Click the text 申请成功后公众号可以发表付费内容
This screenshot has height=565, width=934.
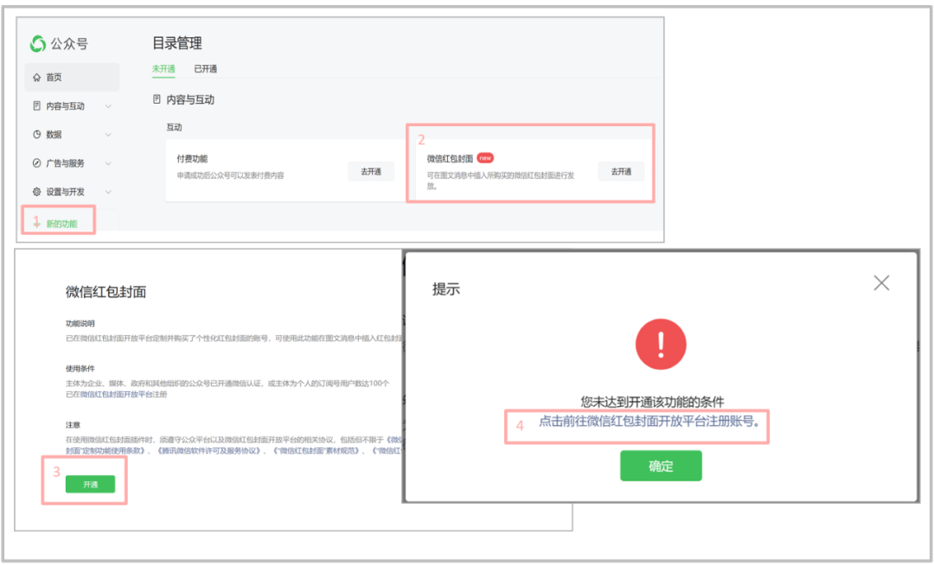click(230, 175)
